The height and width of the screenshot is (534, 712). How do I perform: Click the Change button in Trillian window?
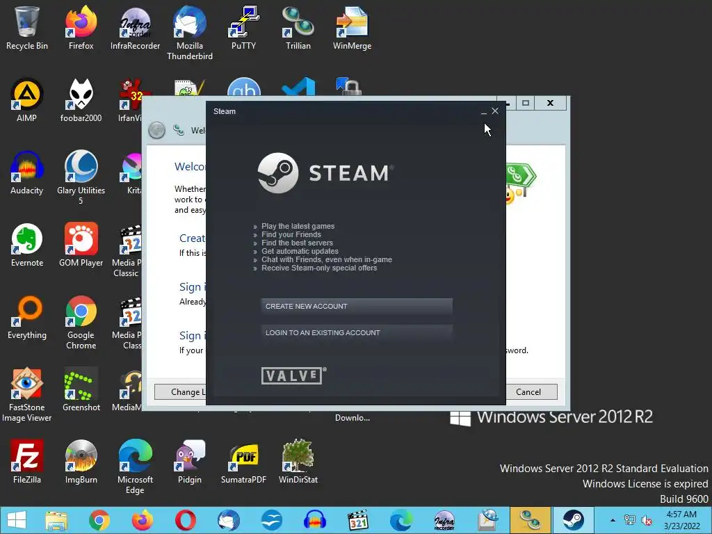(x=180, y=392)
